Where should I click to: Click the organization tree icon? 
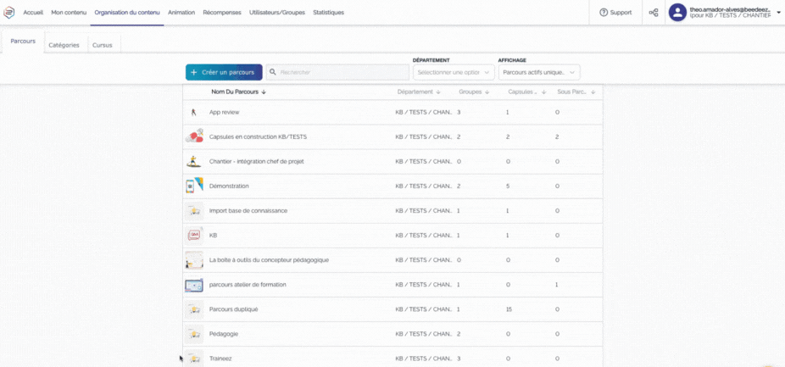654,13
